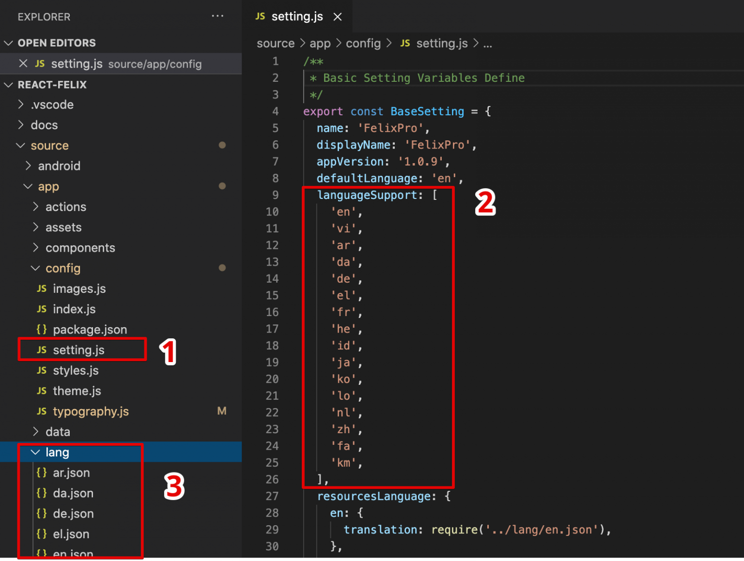This screenshot has width=744, height=561.
Task: Collapse the REACT-FELIX project root
Action: (x=8, y=85)
